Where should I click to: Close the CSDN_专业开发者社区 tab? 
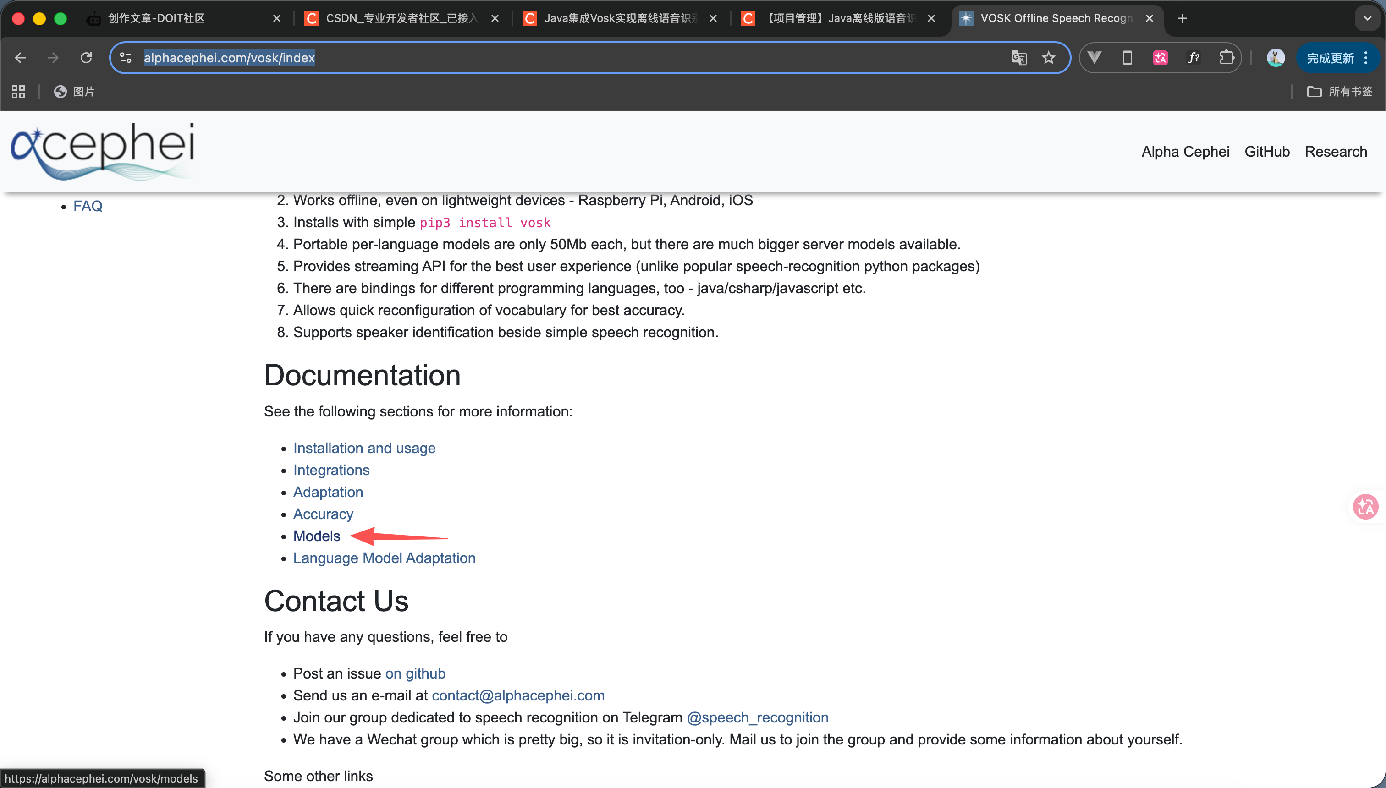click(495, 18)
